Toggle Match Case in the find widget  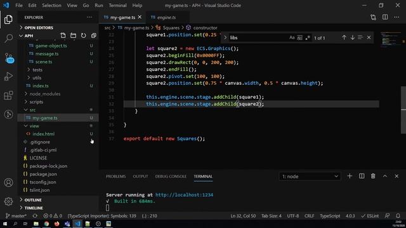[x=292, y=37]
